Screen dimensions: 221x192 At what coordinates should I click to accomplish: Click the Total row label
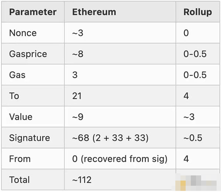click(20, 180)
